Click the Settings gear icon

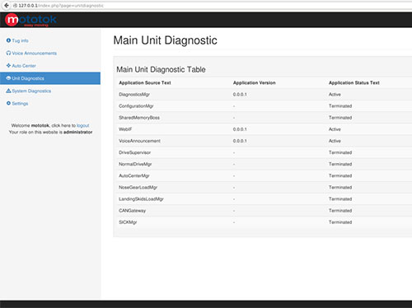click(8, 103)
